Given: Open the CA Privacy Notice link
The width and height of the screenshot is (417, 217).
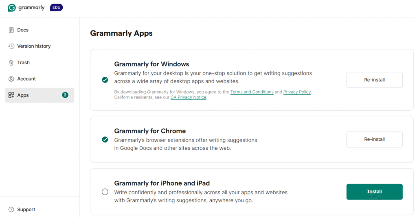Looking at the screenshot, I should pyautogui.click(x=188, y=98).
